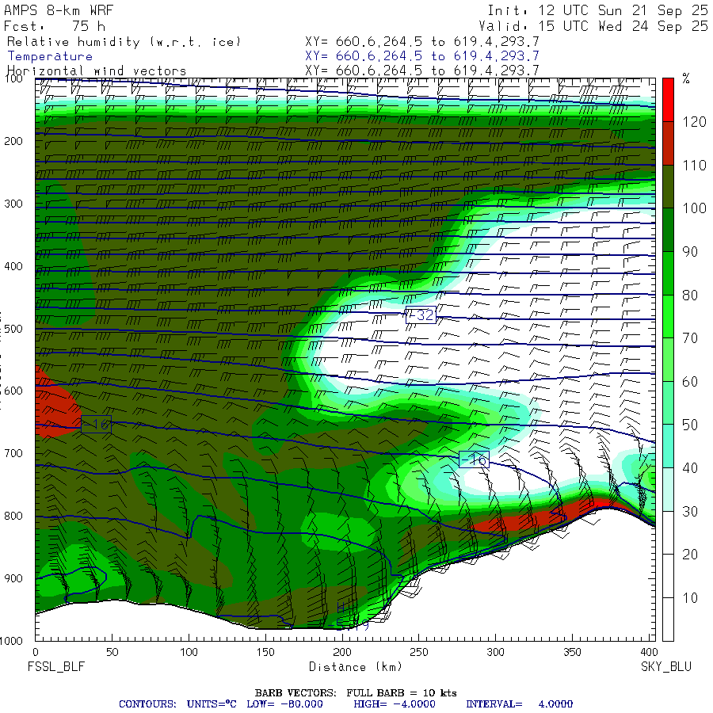Select the dark red 110–120 color bar segment

pos(668,143)
